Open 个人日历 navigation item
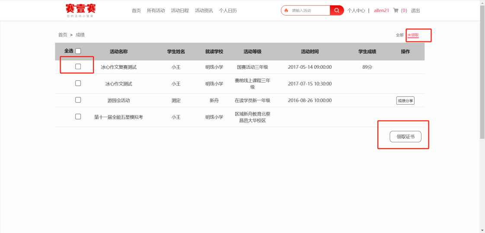The width and height of the screenshot is (485, 233). [x=228, y=10]
